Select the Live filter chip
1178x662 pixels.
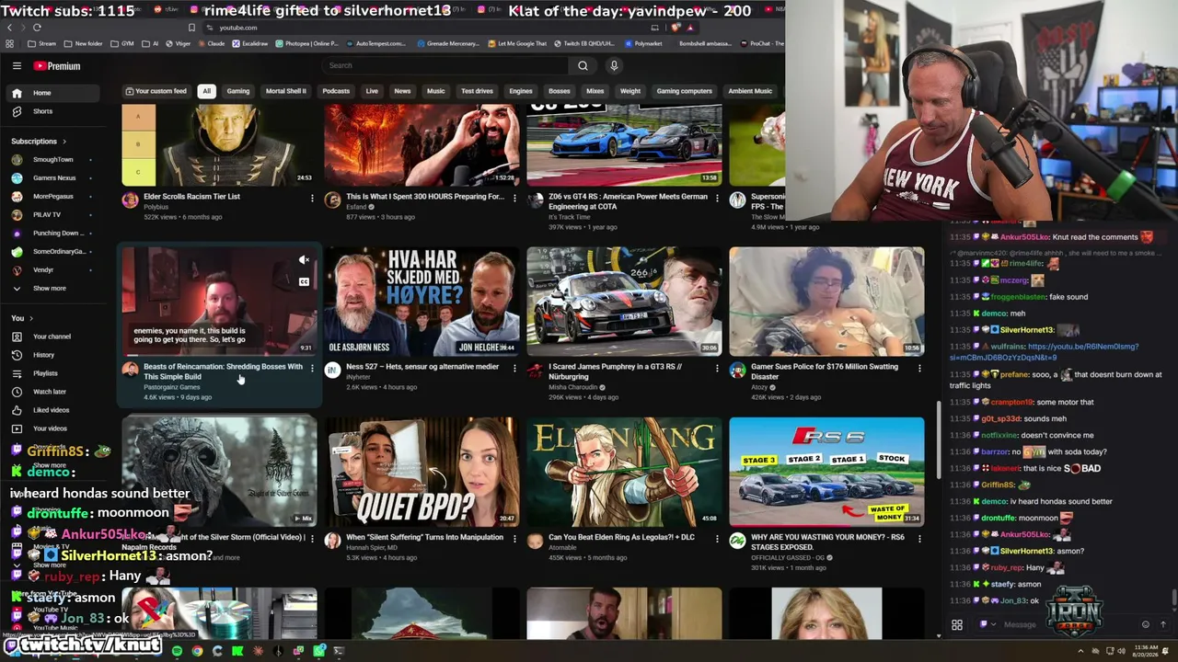click(372, 91)
